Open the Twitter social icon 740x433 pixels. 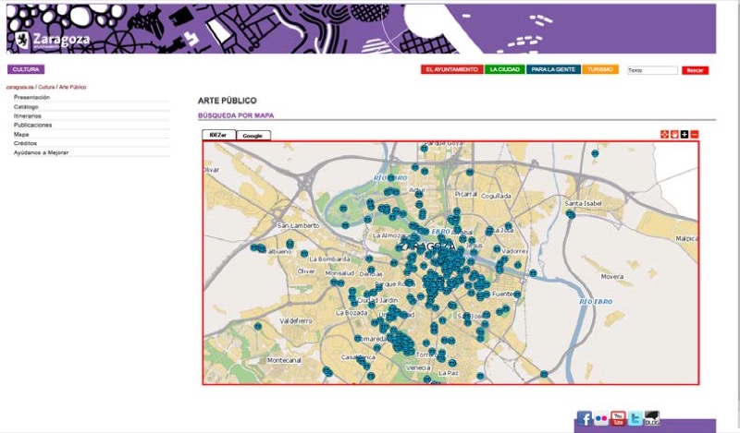[x=635, y=418]
